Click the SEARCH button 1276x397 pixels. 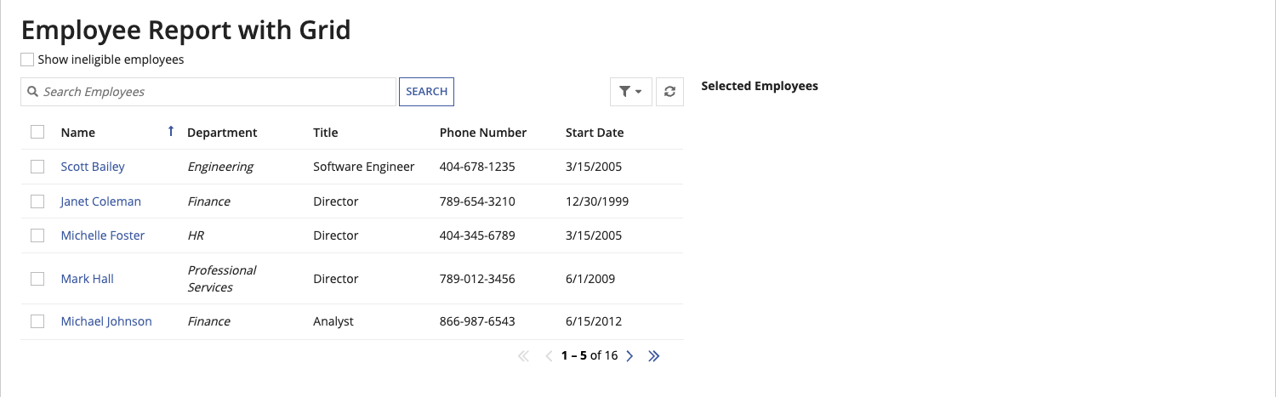pyautogui.click(x=426, y=92)
